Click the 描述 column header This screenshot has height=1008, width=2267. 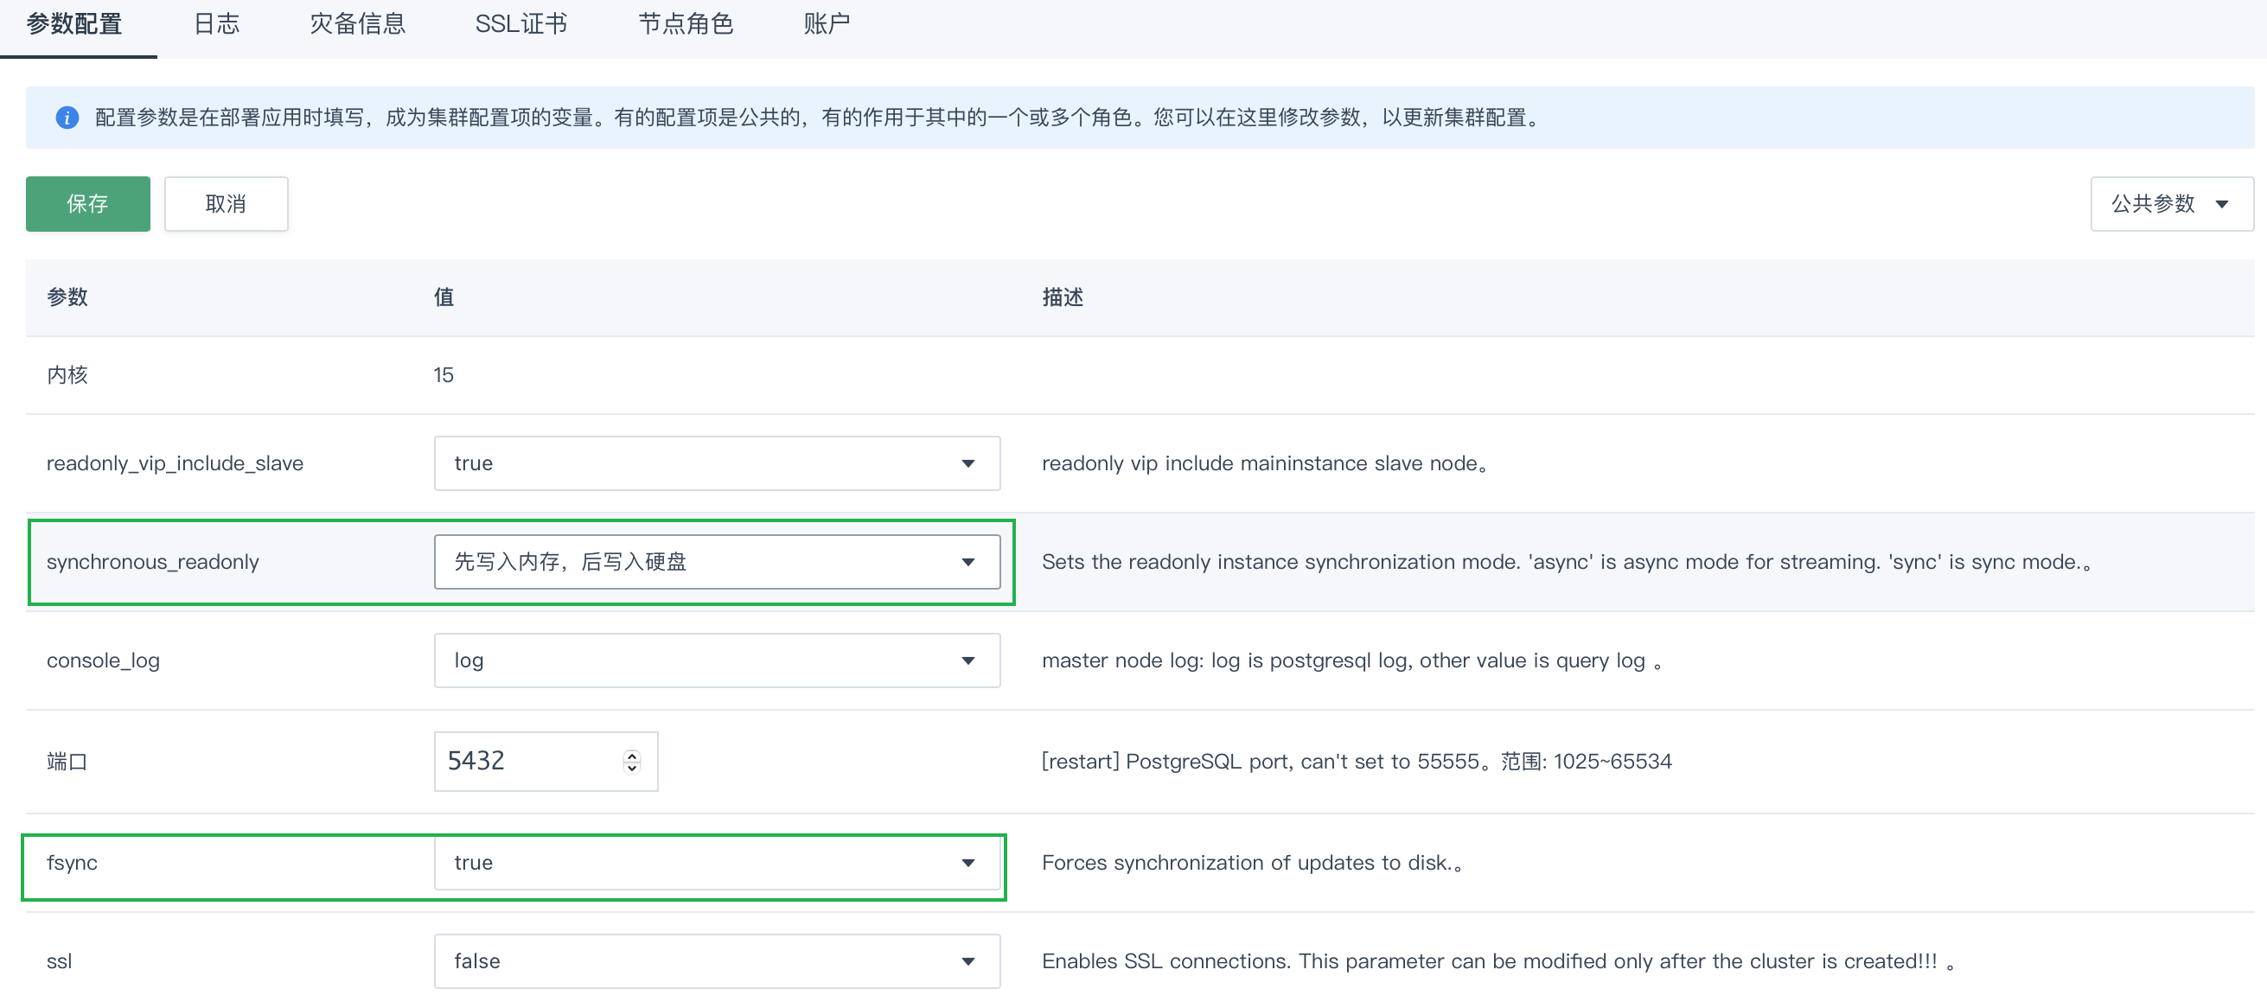1063,297
